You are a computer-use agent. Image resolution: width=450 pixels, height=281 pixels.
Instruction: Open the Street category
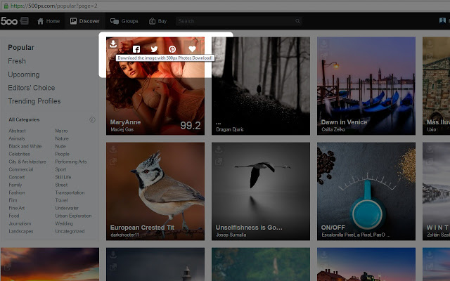coord(61,185)
